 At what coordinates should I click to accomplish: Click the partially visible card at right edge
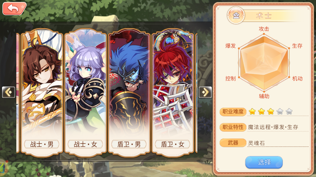pyautogui.click(x=196, y=93)
